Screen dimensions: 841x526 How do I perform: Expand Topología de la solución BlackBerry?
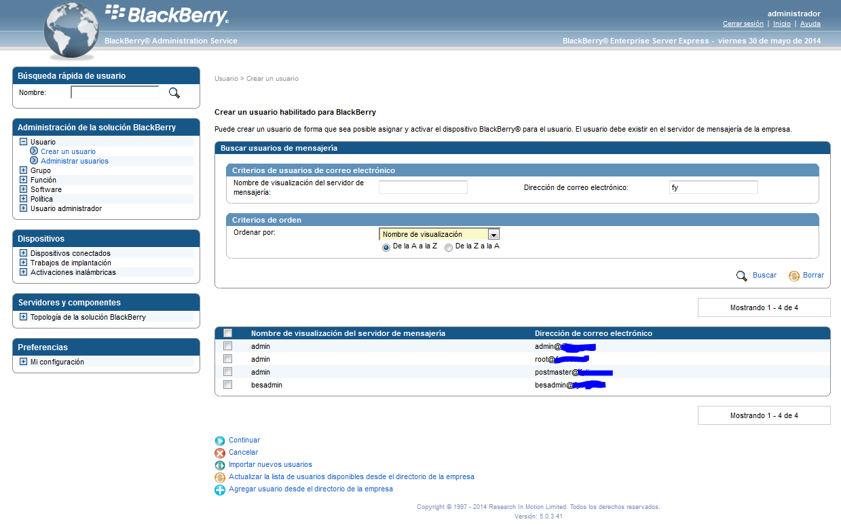click(x=23, y=317)
